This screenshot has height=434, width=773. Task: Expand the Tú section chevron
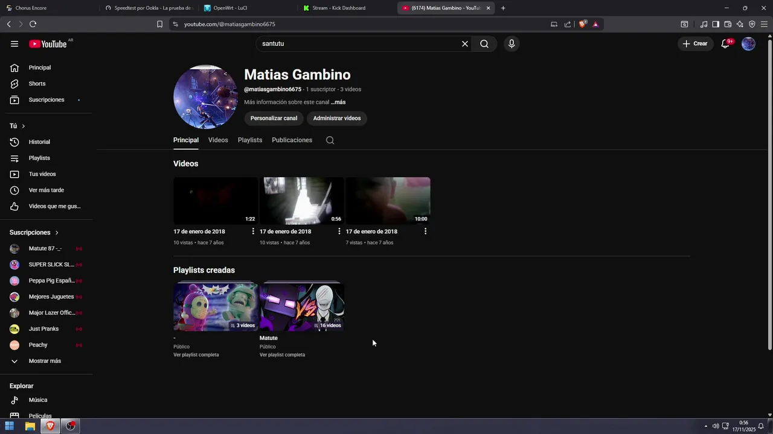[x=24, y=126]
